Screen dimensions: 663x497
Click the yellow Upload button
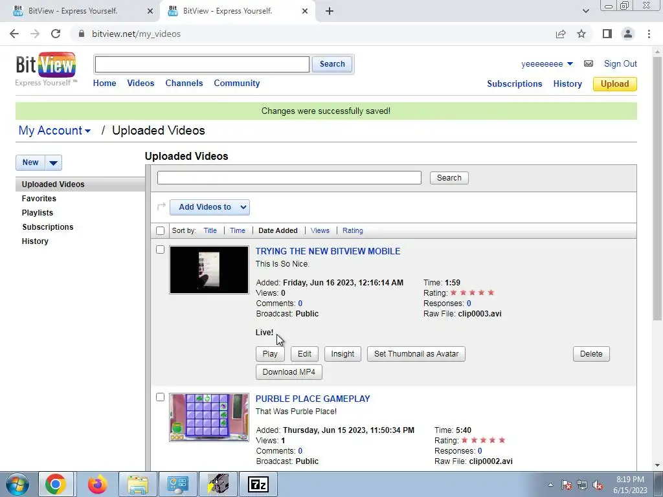pos(615,83)
